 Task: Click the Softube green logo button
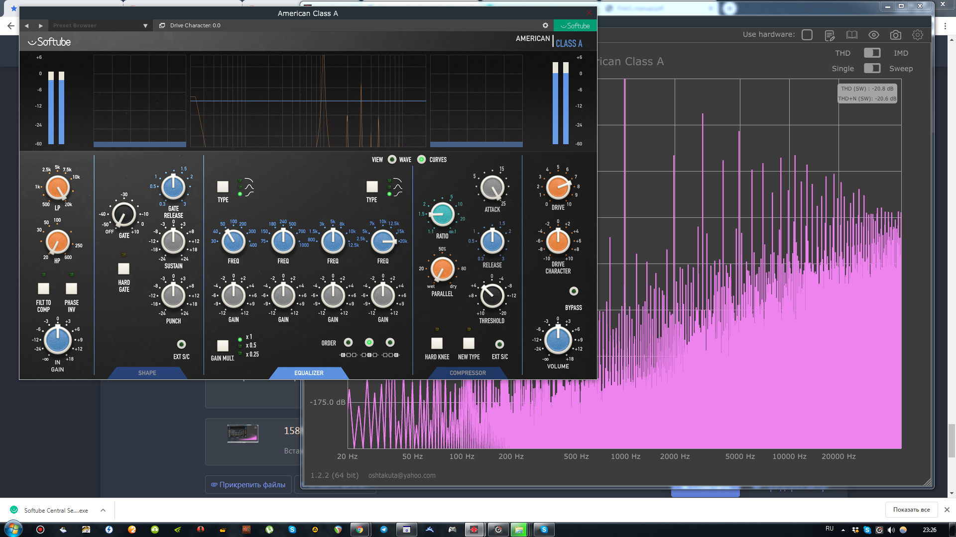[x=575, y=25]
